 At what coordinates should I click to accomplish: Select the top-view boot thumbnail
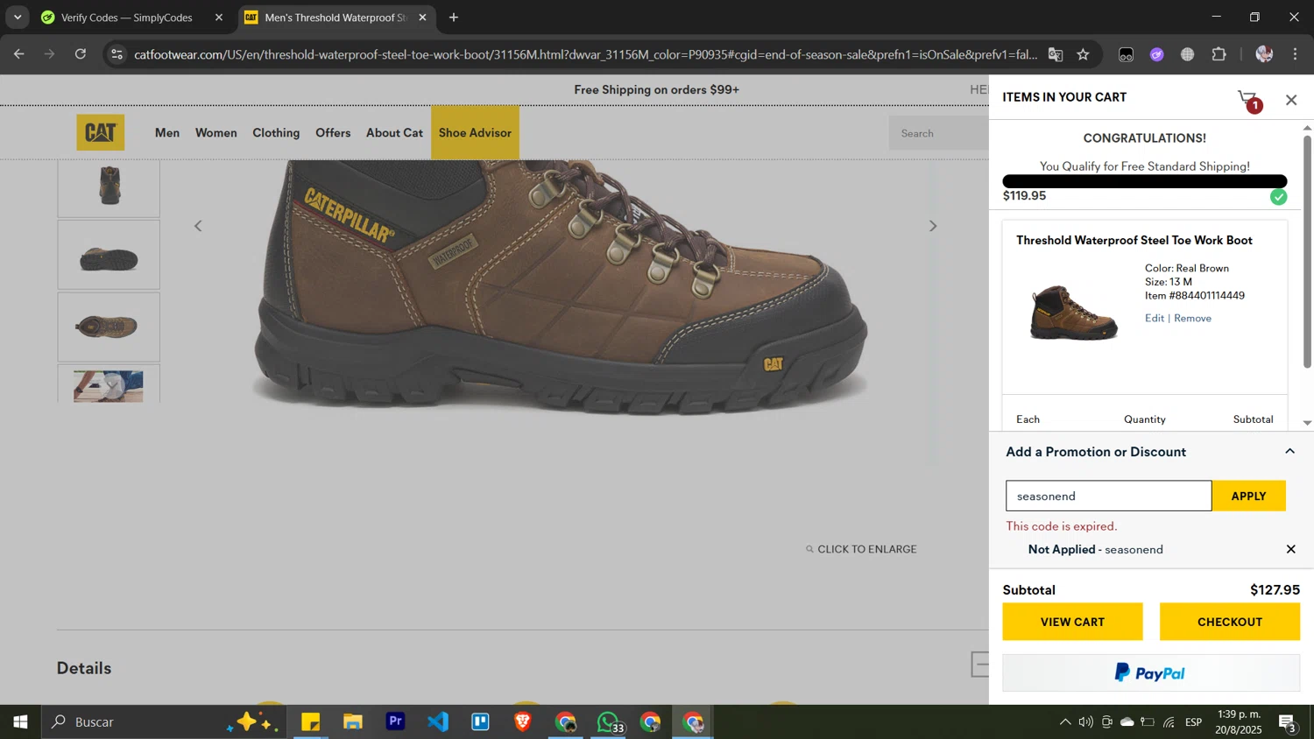pyautogui.click(x=109, y=327)
